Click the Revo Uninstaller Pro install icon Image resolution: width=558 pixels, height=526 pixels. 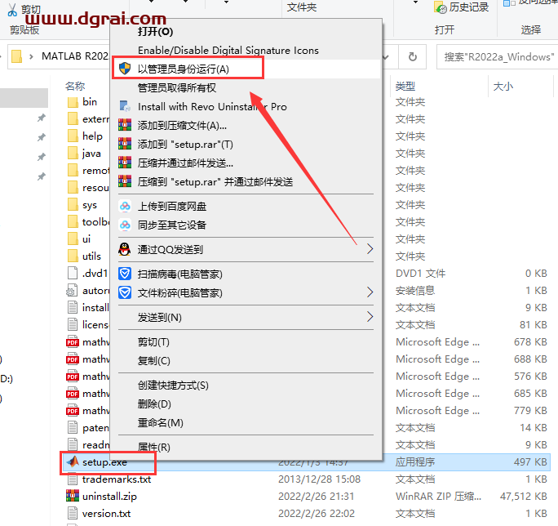pos(125,106)
